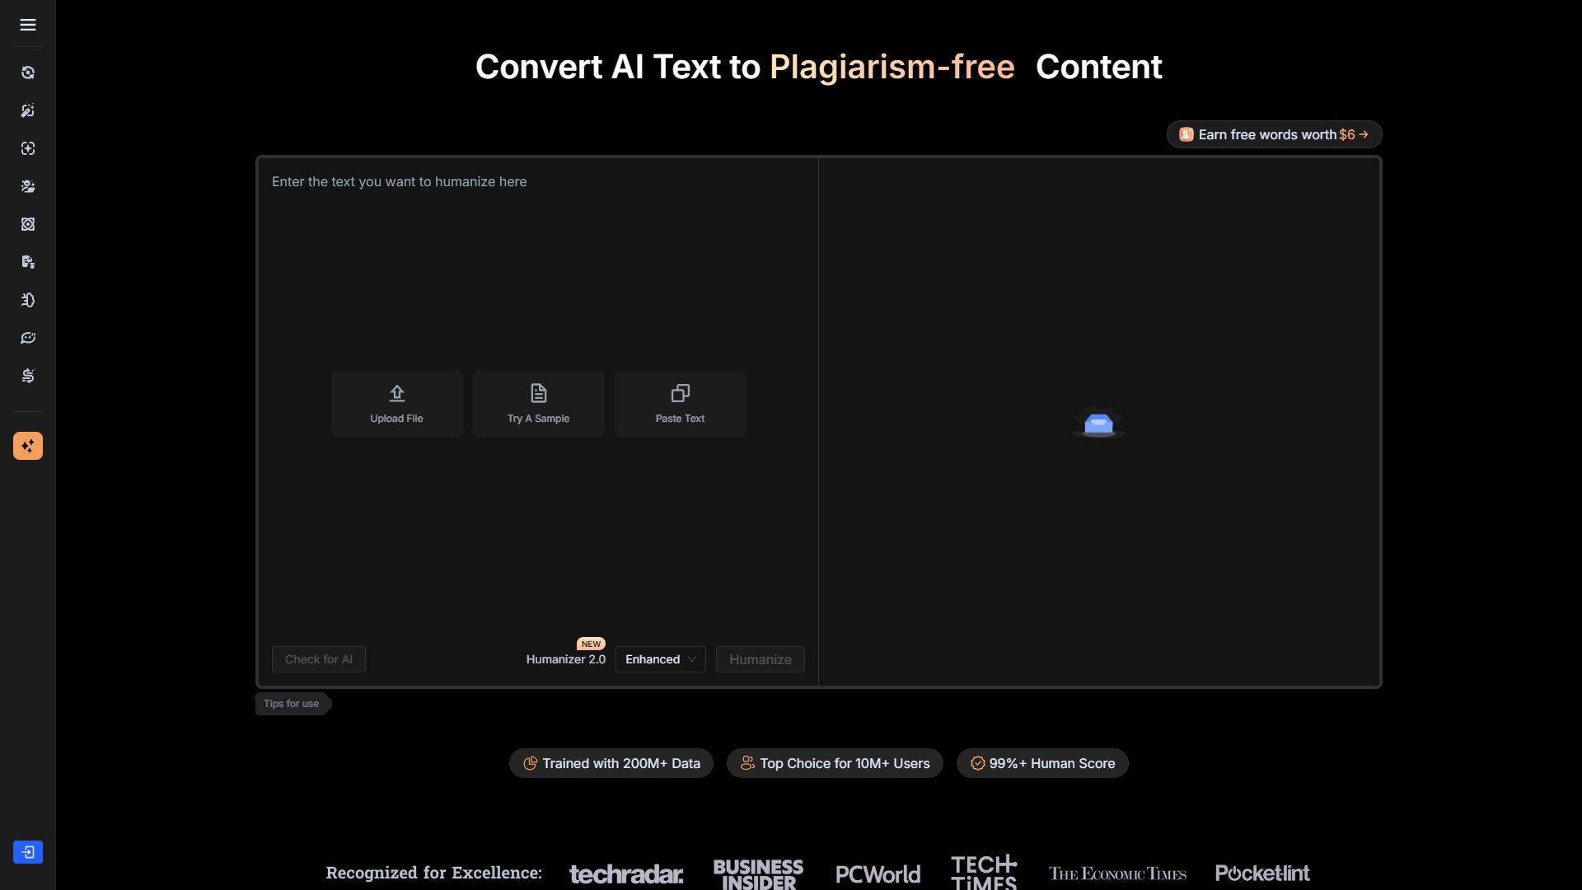Click the orange sparkle sidebar button
The width and height of the screenshot is (1582, 890).
28,446
